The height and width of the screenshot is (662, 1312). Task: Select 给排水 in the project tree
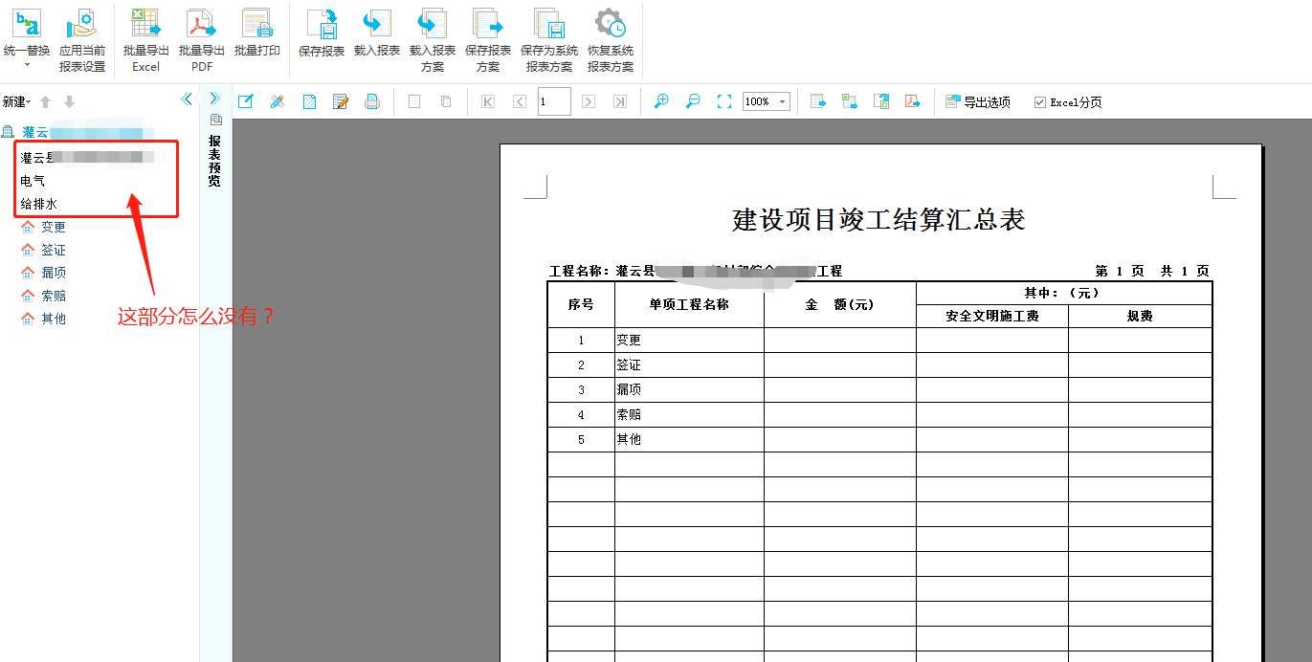[39, 204]
